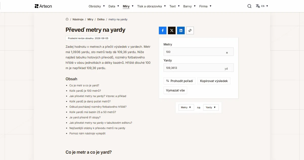Expand the Barvy menu

189,6
